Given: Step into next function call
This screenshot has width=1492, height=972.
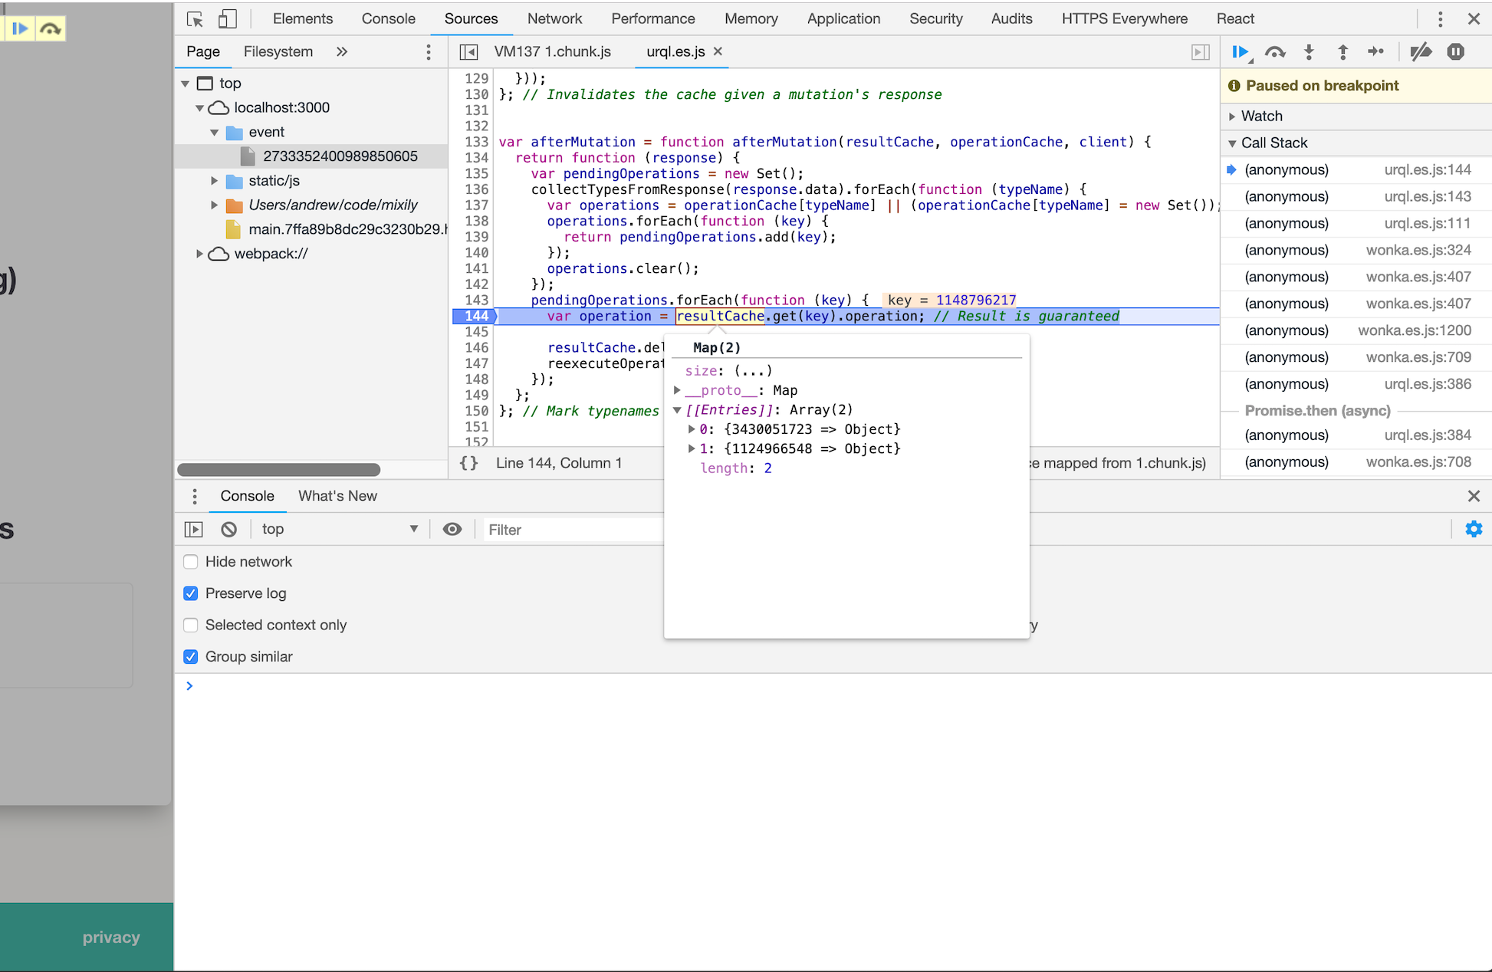Looking at the screenshot, I should click(x=1309, y=52).
